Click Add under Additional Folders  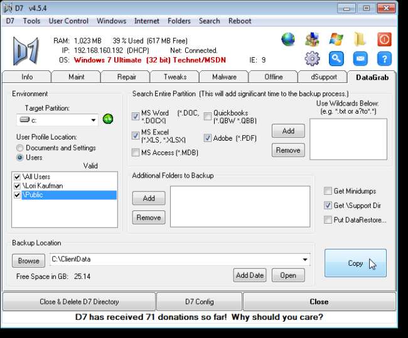(x=149, y=198)
